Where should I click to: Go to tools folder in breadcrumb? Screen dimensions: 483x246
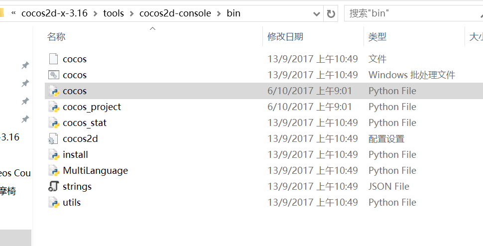coord(114,13)
